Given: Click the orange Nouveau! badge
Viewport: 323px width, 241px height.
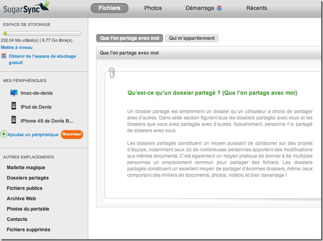Looking at the screenshot, I should [x=72, y=134].
